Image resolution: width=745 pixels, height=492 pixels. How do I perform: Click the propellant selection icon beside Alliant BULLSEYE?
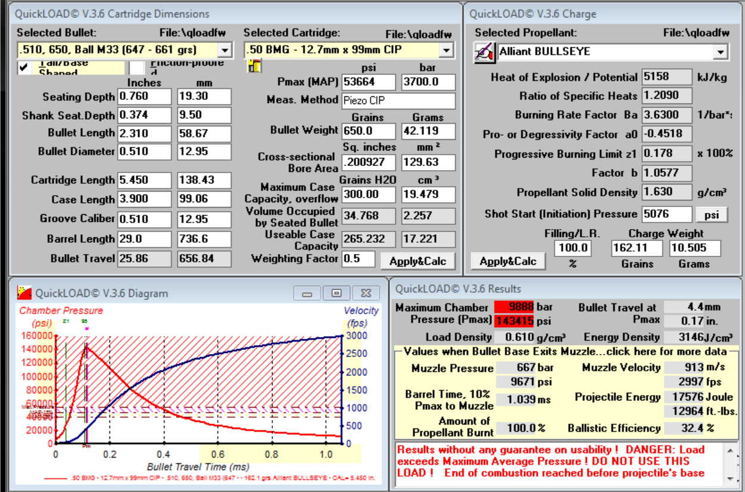click(x=484, y=52)
